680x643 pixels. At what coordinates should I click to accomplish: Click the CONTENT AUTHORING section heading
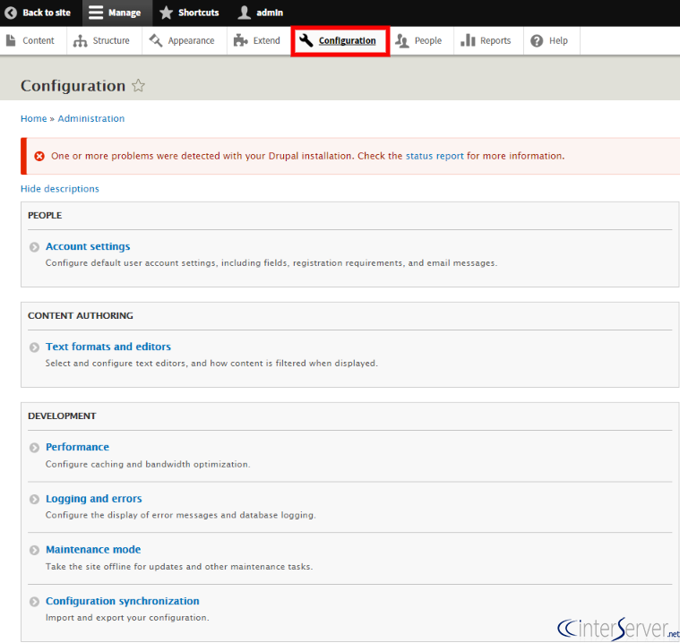pyautogui.click(x=81, y=315)
